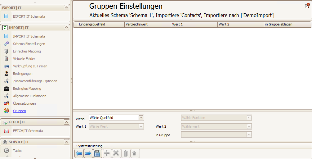Click the IMPORT|IT header refresh icon
312x159 pixels.
click(x=5, y=28)
